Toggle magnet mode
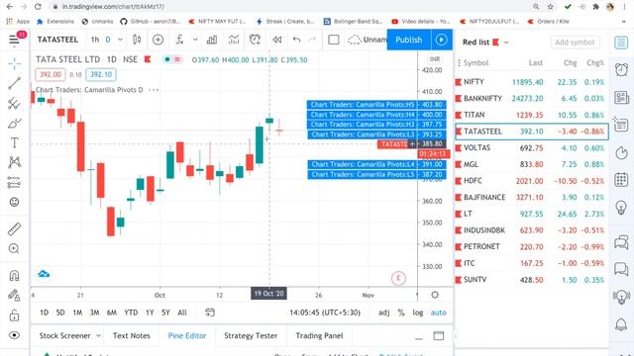 [x=14, y=276]
